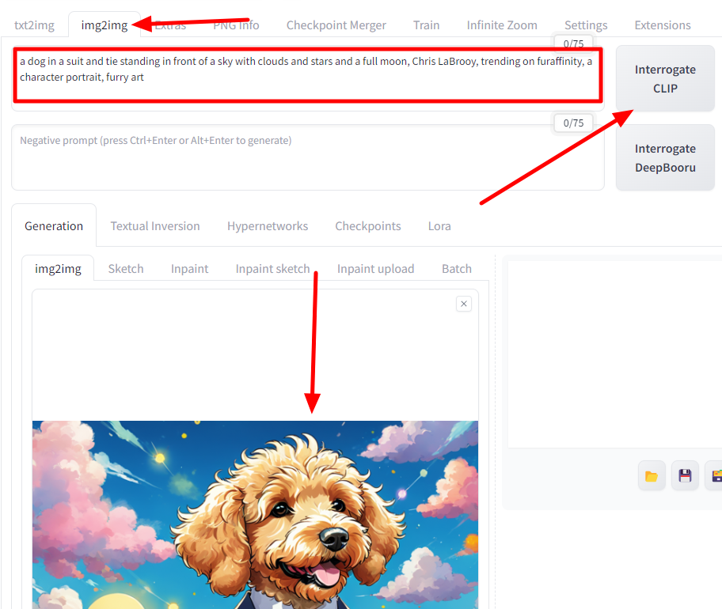Switch to the Checkpoints tab
722x609 pixels.
point(368,226)
